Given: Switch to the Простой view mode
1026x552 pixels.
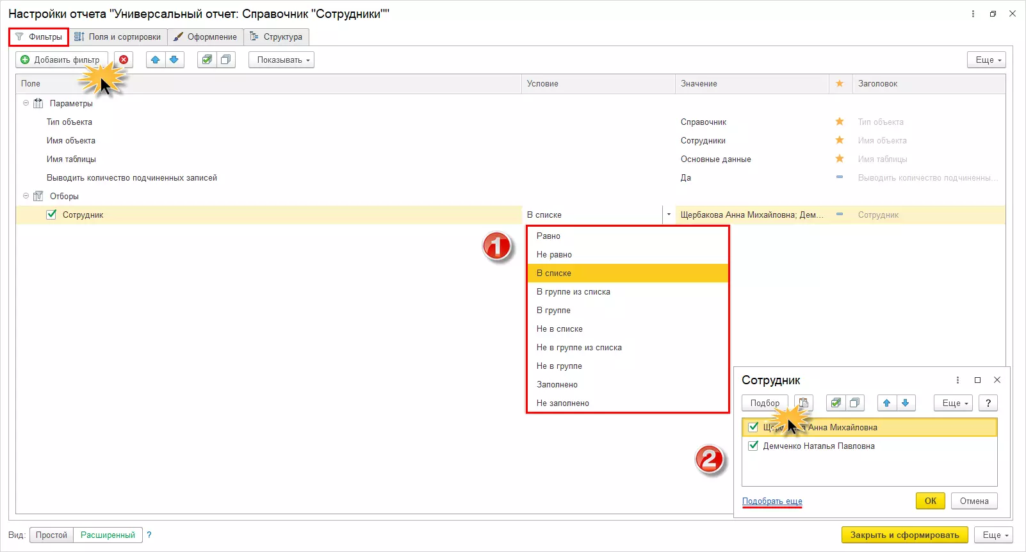Looking at the screenshot, I should point(51,535).
